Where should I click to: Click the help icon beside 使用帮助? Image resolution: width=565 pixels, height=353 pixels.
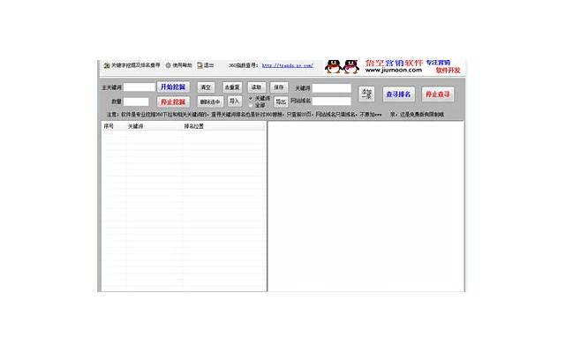(168, 65)
